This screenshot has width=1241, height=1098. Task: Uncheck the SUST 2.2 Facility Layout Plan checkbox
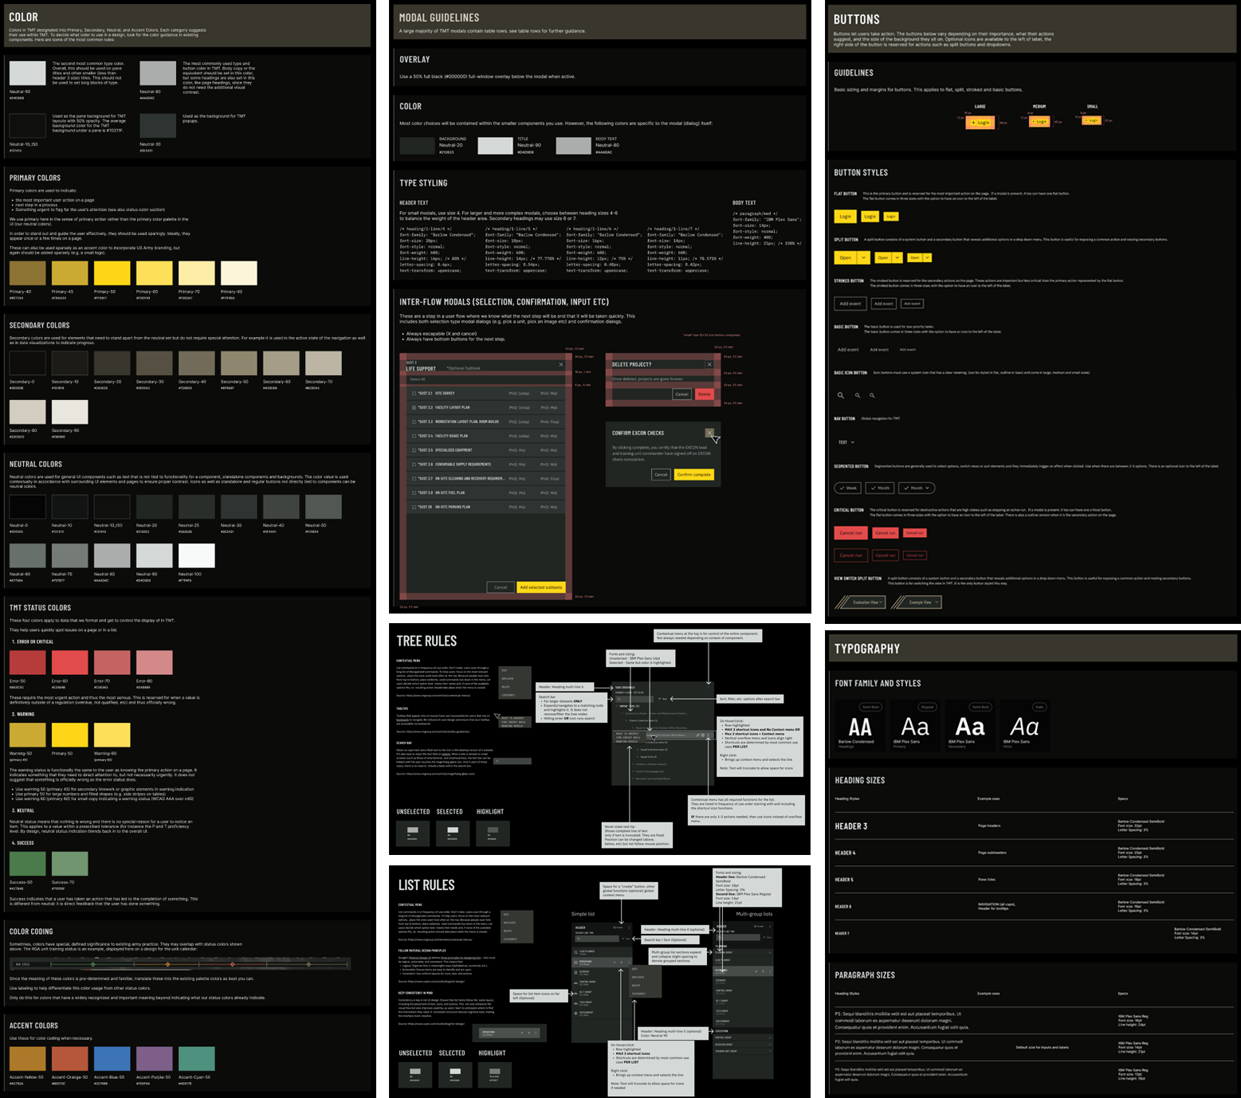414,407
